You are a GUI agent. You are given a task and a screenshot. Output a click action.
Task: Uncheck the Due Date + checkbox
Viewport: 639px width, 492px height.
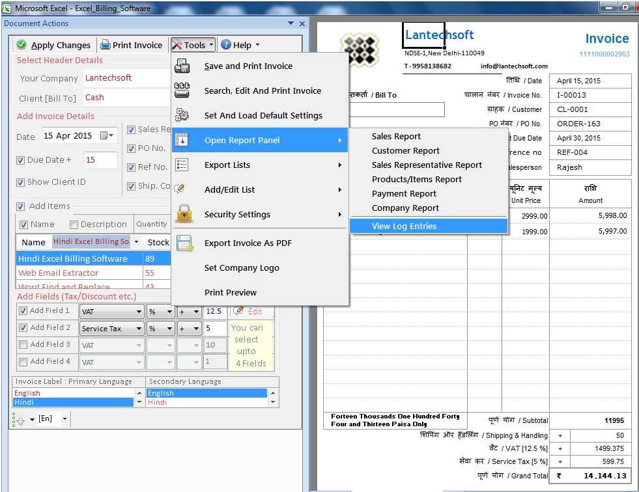[20, 161]
